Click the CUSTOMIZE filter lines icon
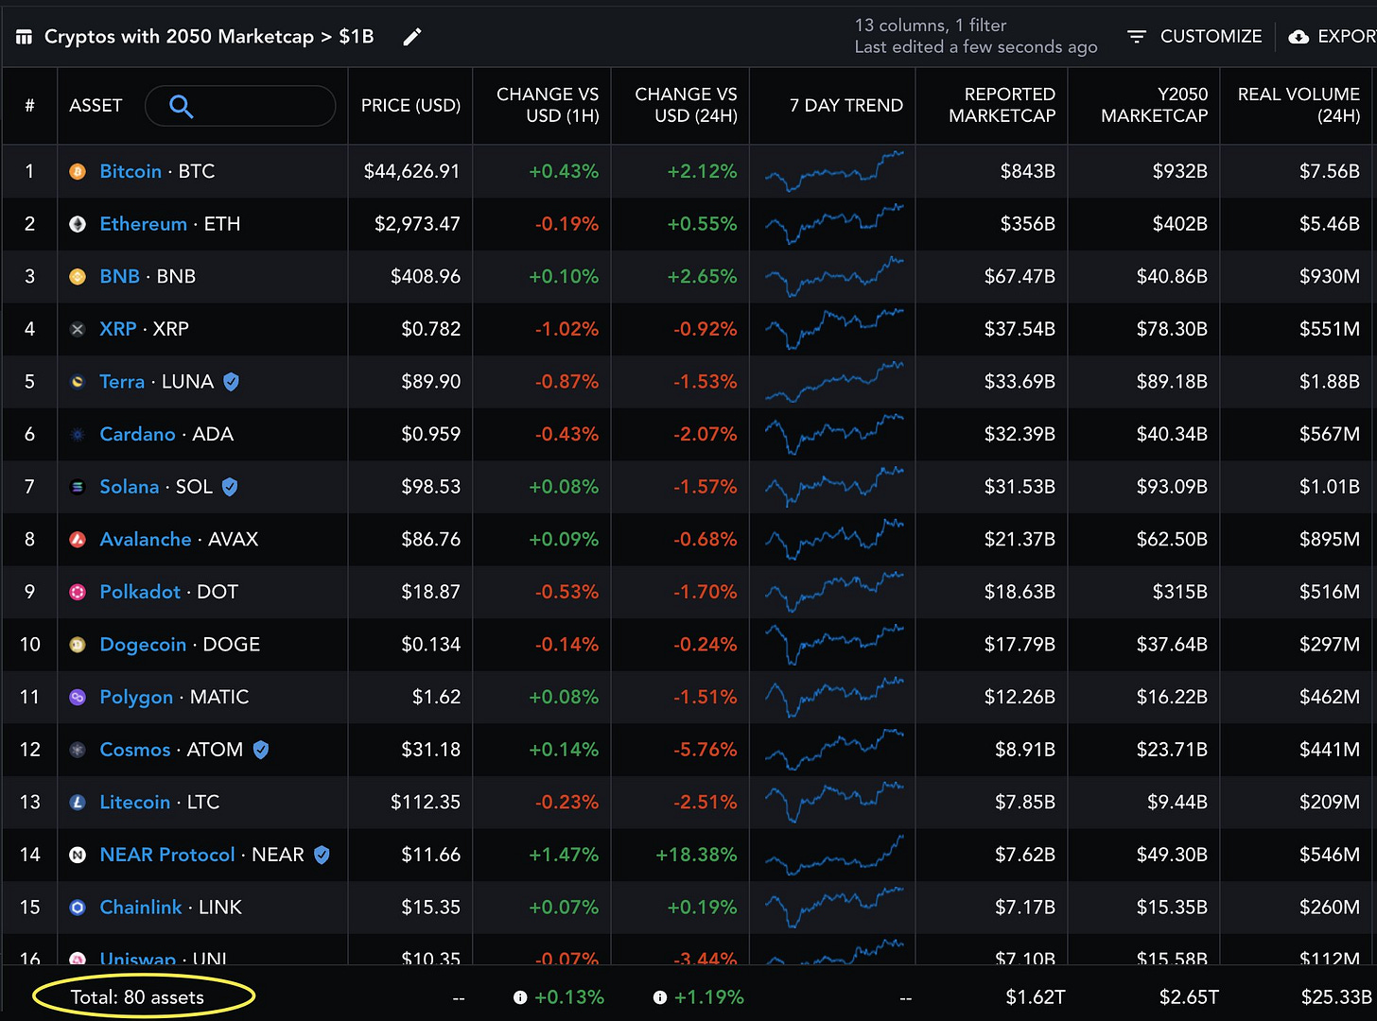The image size is (1377, 1021). (1137, 36)
